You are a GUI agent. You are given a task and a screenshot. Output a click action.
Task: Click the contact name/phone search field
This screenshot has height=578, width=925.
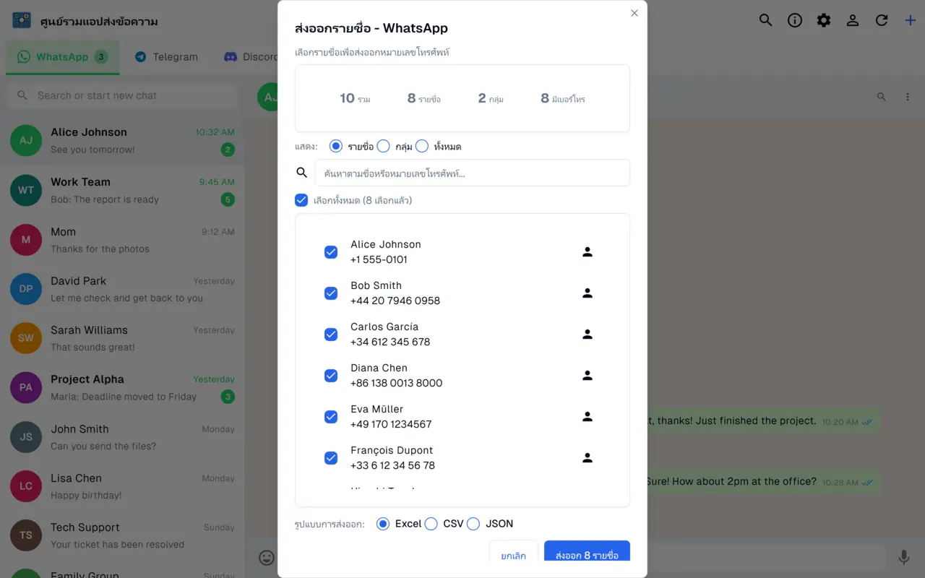473,173
